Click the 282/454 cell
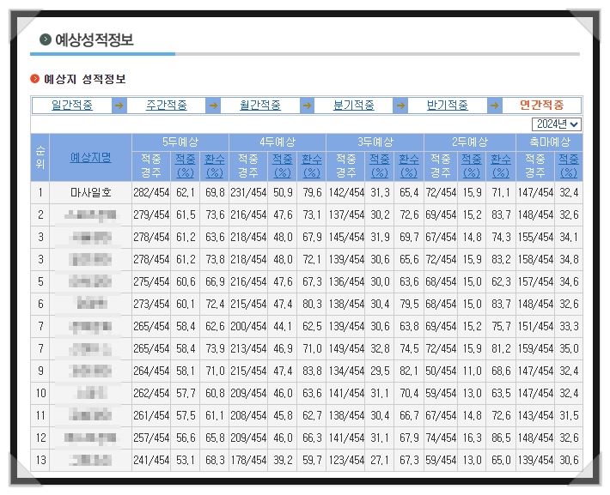The image size is (610, 495). [151, 193]
